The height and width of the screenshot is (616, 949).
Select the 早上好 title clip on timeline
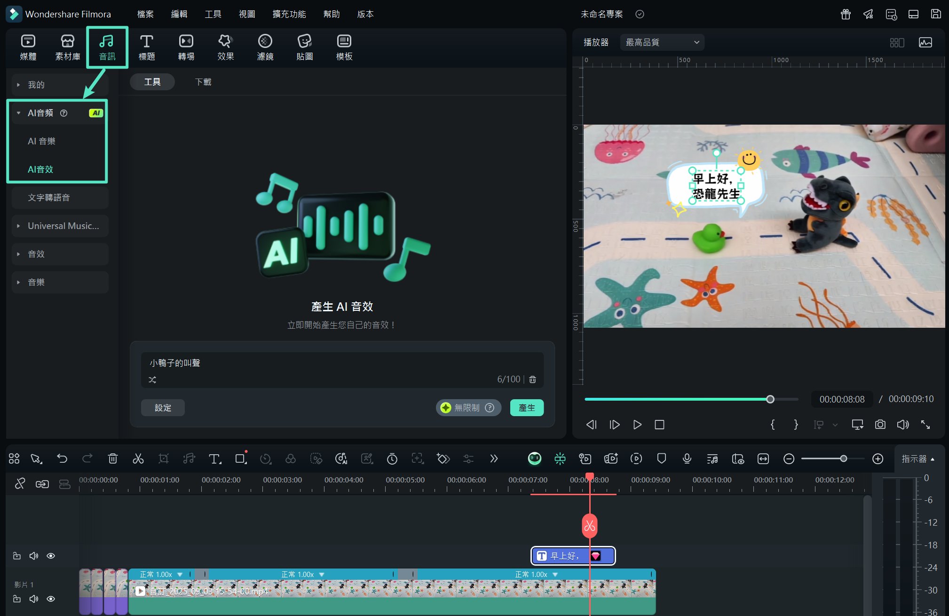point(573,556)
